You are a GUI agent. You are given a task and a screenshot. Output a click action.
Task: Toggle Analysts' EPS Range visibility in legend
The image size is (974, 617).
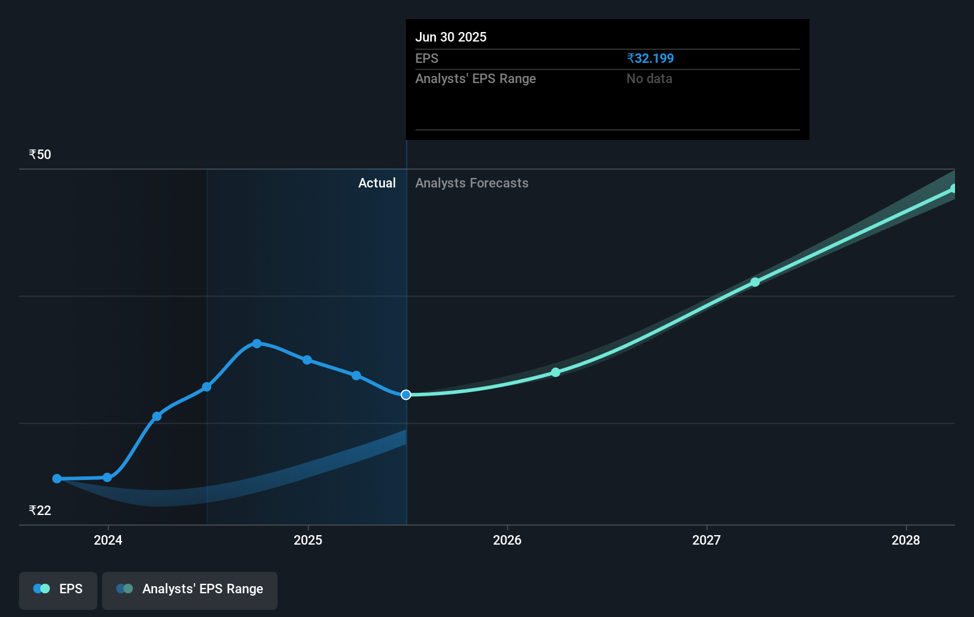(x=190, y=590)
